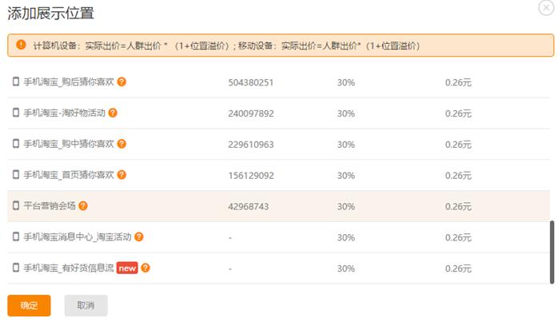Click the 添加展示位置 dialog title
The image size is (558, 322).
click(x=50, y=13)
